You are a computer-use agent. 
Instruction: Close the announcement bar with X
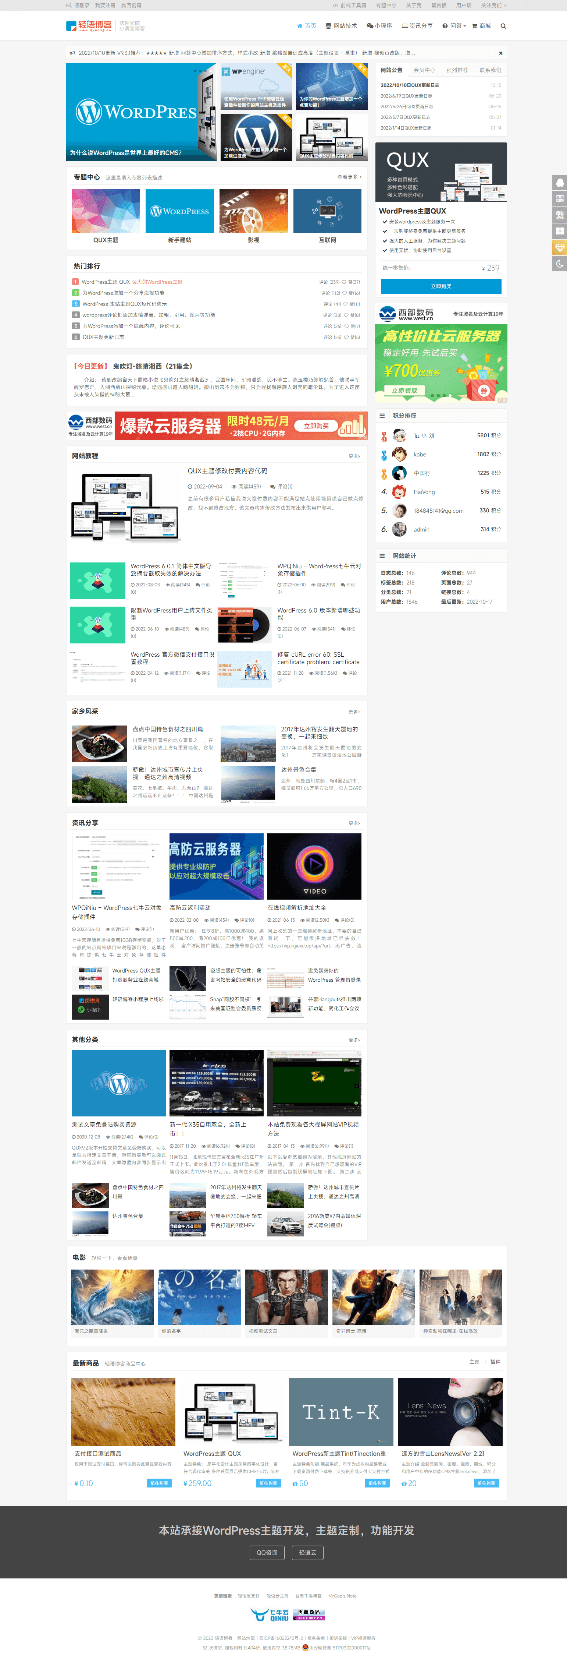pos(500,53)
